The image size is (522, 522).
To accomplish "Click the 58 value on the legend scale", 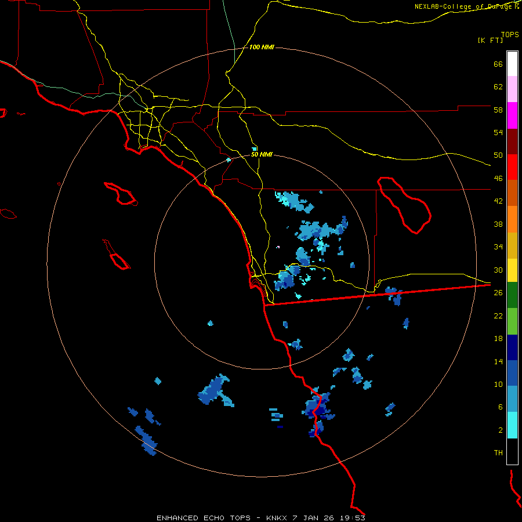I will (x=498, y=110).
